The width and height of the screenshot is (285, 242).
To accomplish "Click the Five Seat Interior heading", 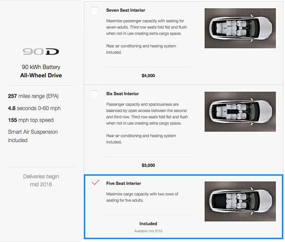I will 124,183.
